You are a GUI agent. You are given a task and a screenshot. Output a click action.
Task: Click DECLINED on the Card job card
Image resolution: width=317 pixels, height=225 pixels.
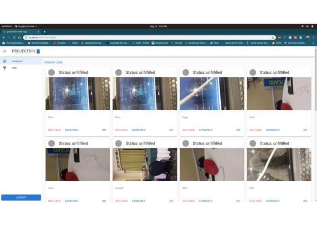point(256,130)
